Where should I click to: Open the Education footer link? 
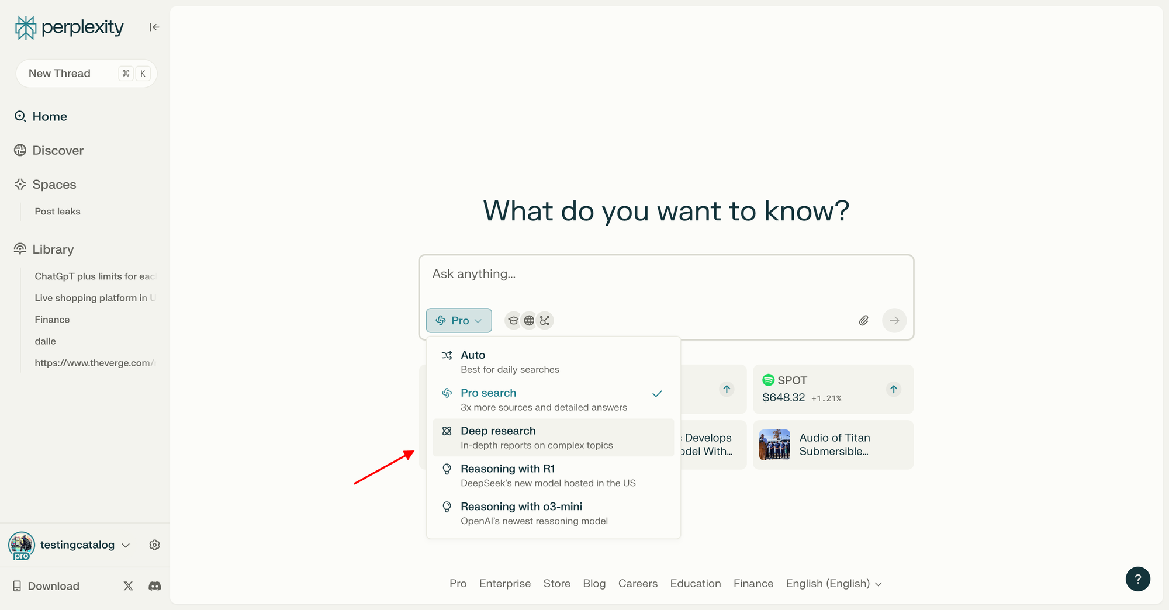(696, 583)
